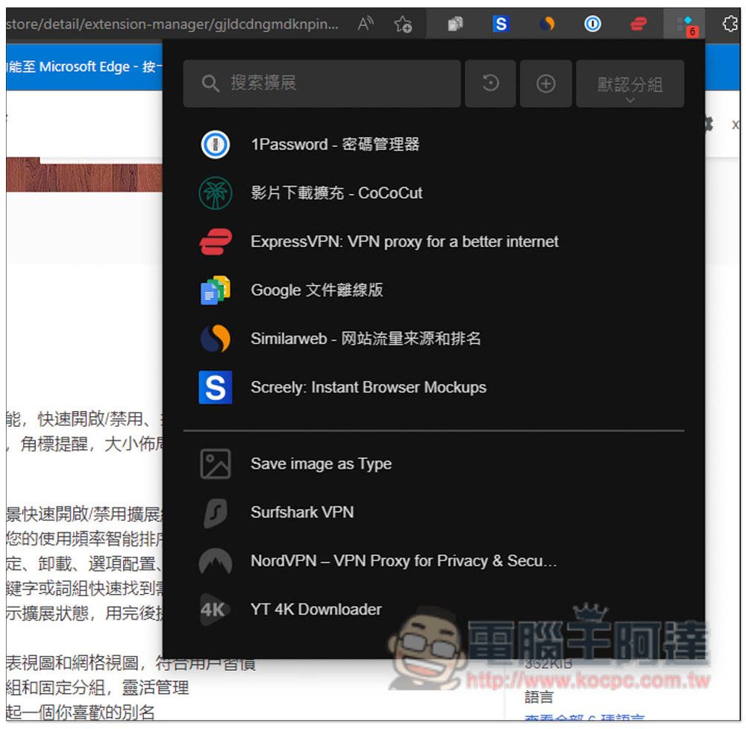Click the add-to-favorites star icon
746x729 pixels.
403,24
